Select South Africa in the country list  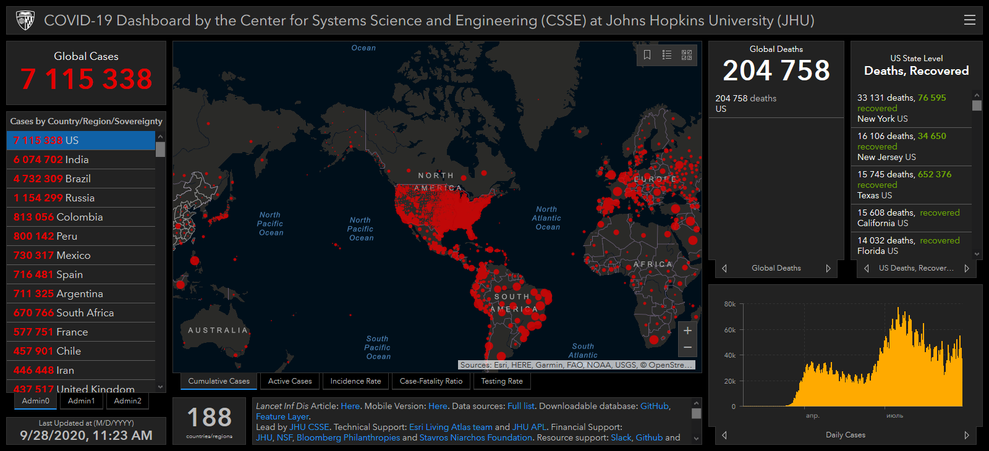click(x=81, y=313)
